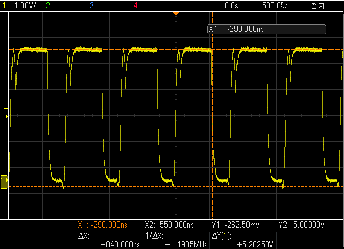Click the trigger level T marker on left edge
The image size is (344, 249).
(6, 114)
